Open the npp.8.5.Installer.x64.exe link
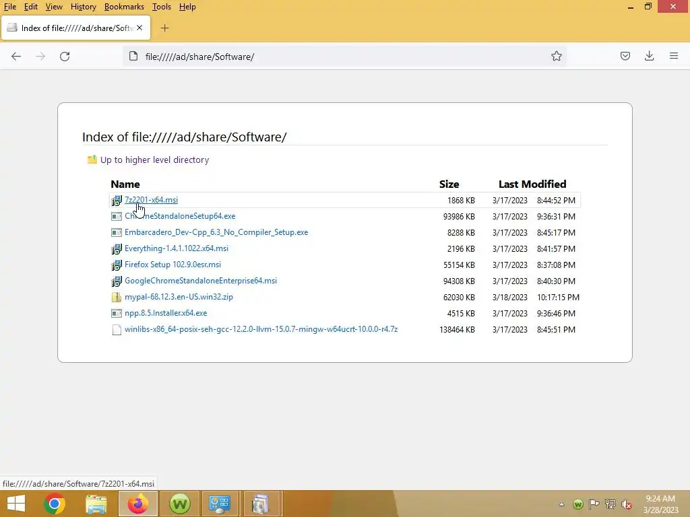The image size is (690, 517). 166,313
